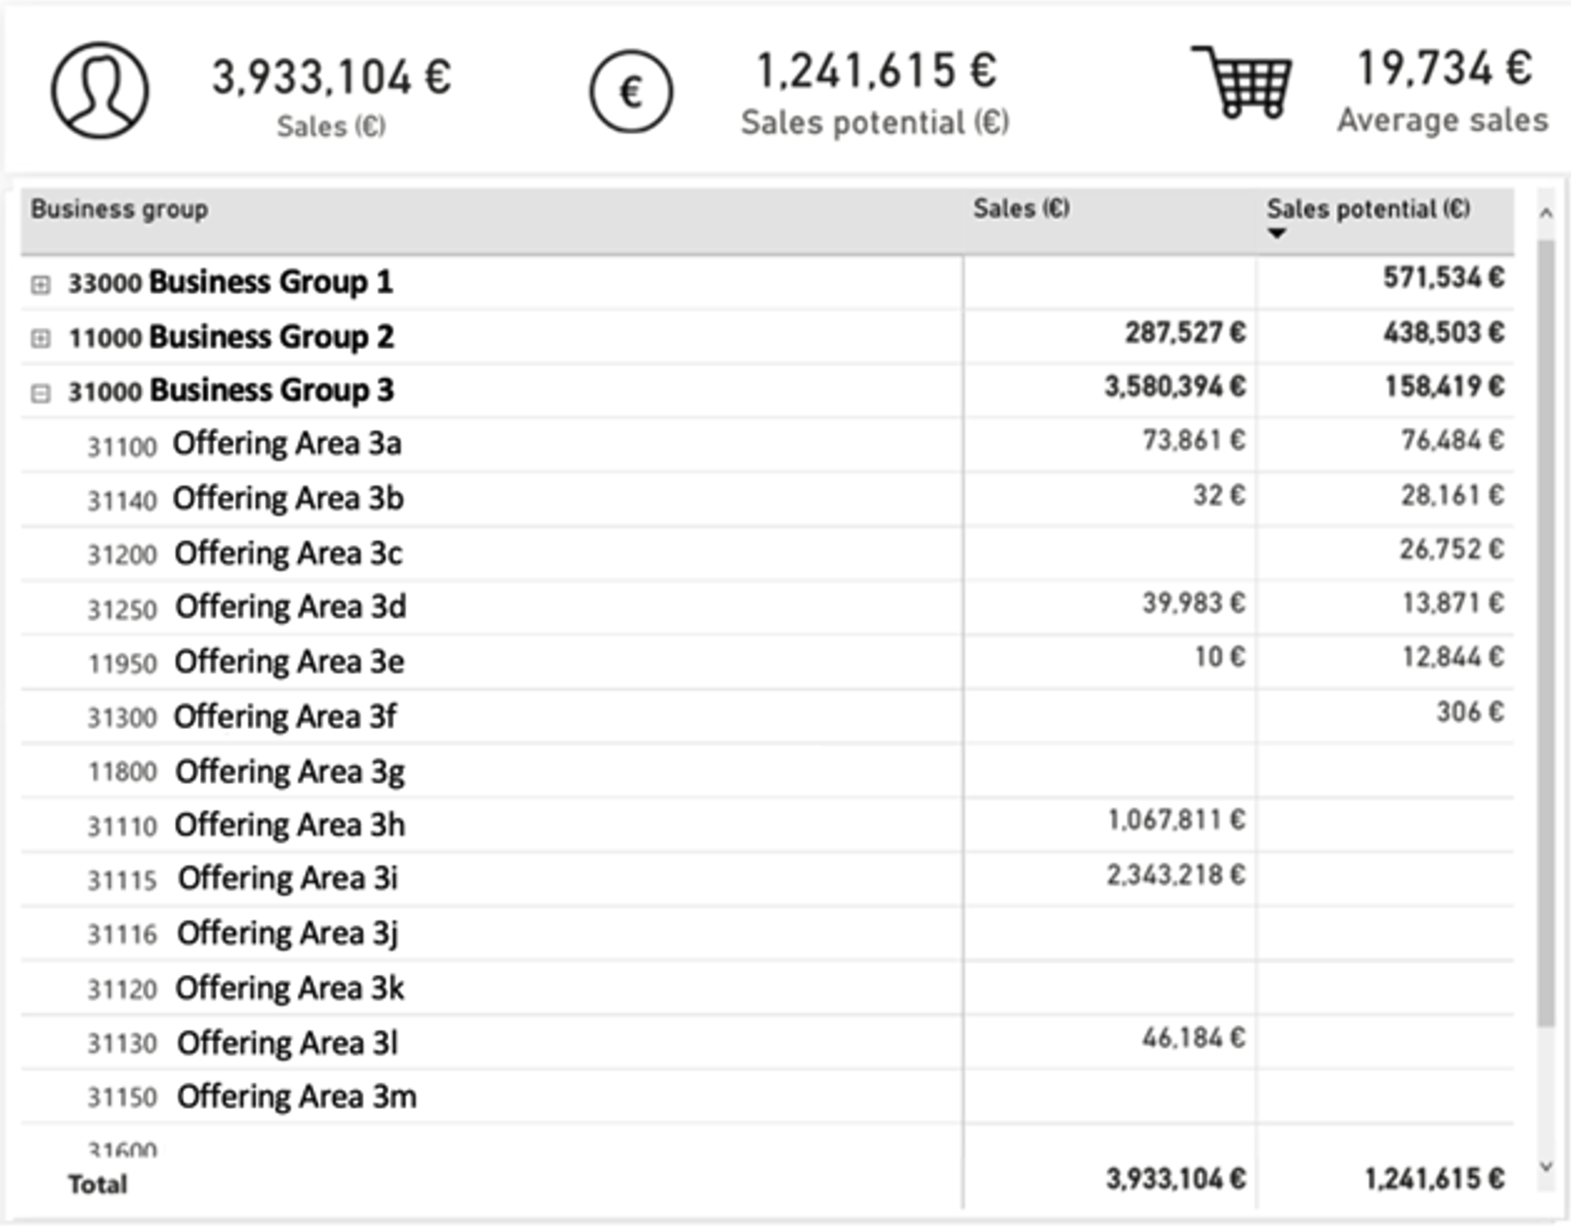Expand Business Group 2 row

41,339
